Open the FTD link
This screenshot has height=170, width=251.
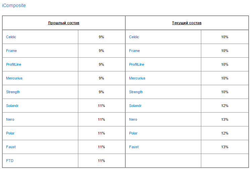10,161
